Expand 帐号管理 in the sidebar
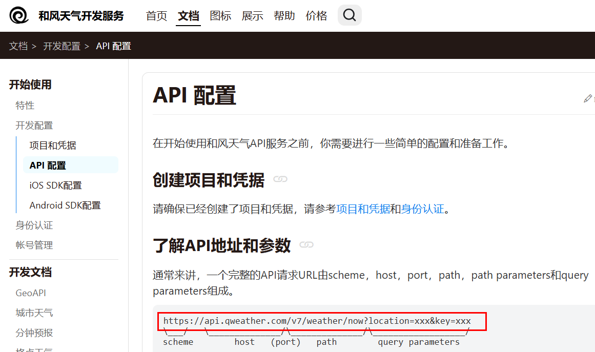The image size is (595, 352). (x=34, y=245)
